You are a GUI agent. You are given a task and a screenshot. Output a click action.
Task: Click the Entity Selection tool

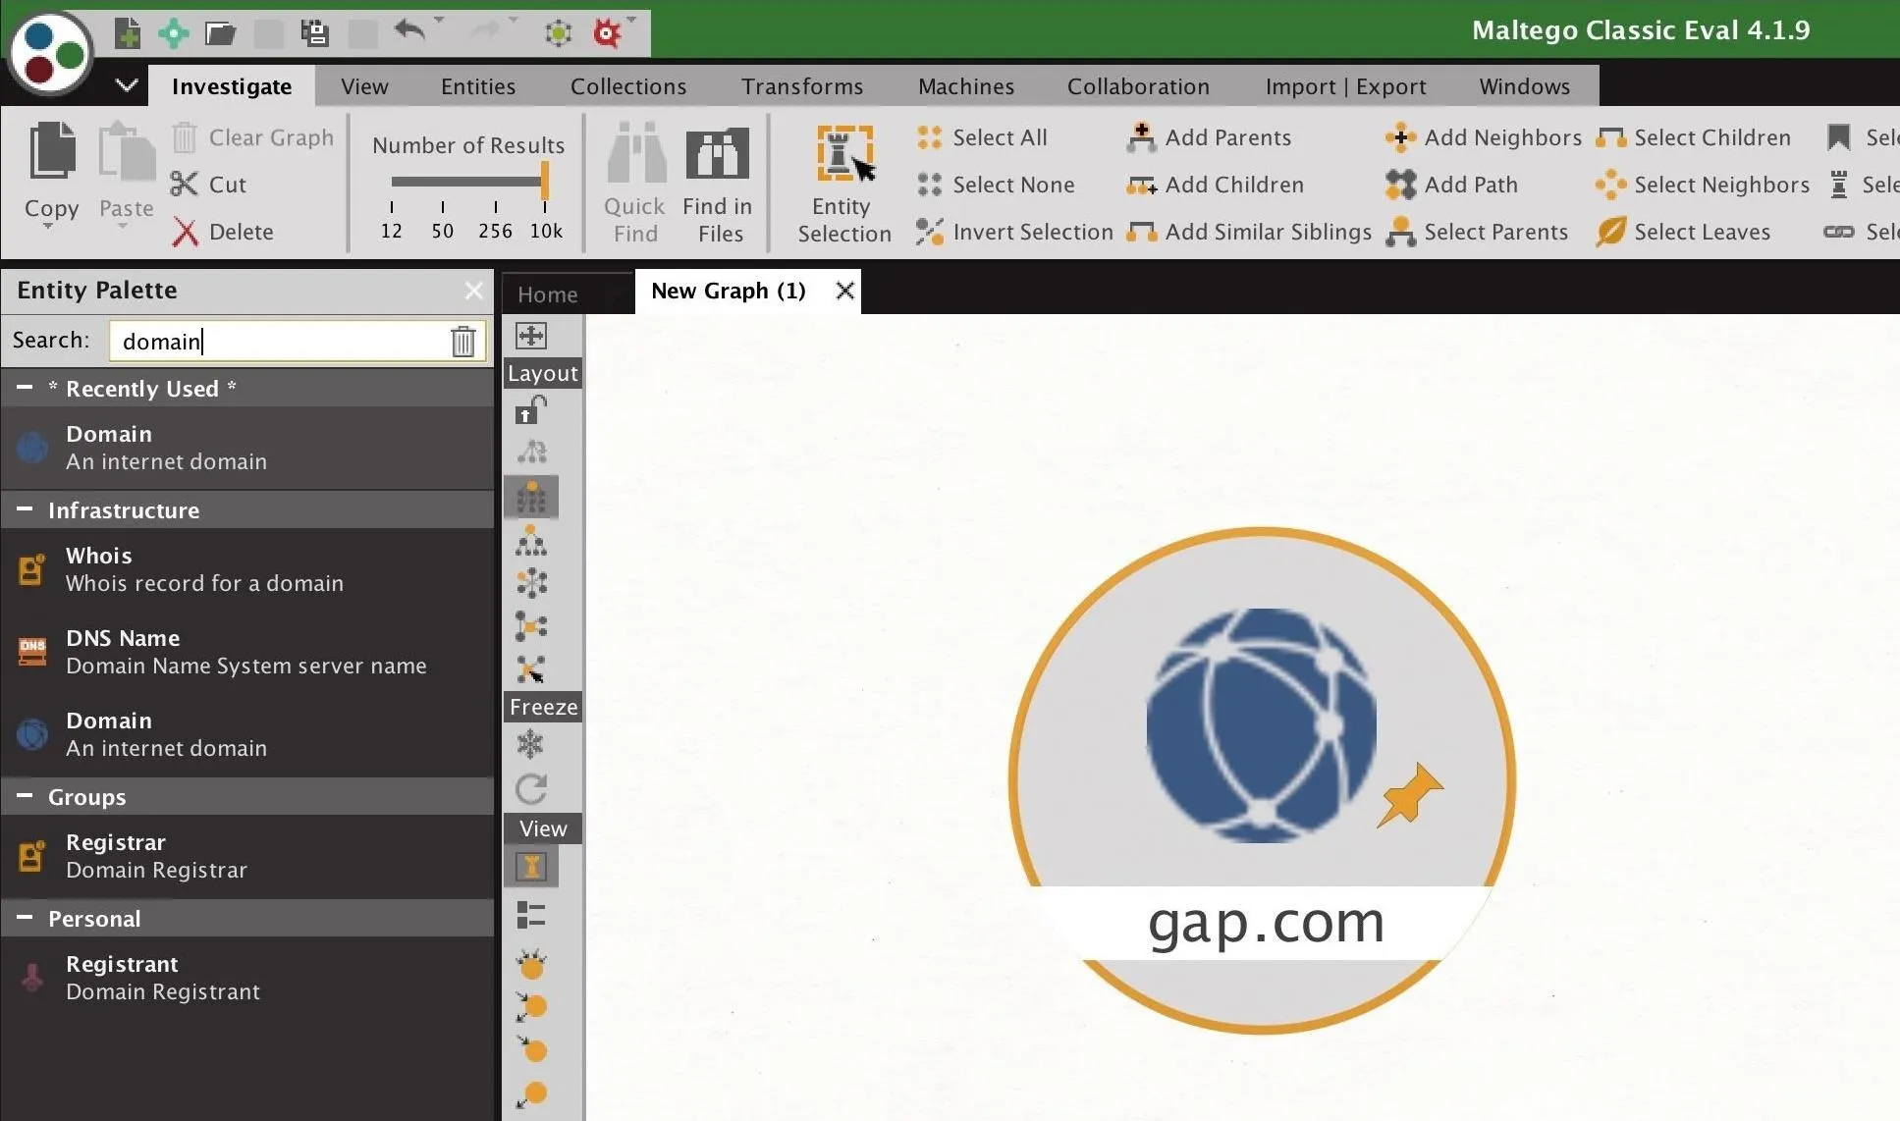click(843, 183)
